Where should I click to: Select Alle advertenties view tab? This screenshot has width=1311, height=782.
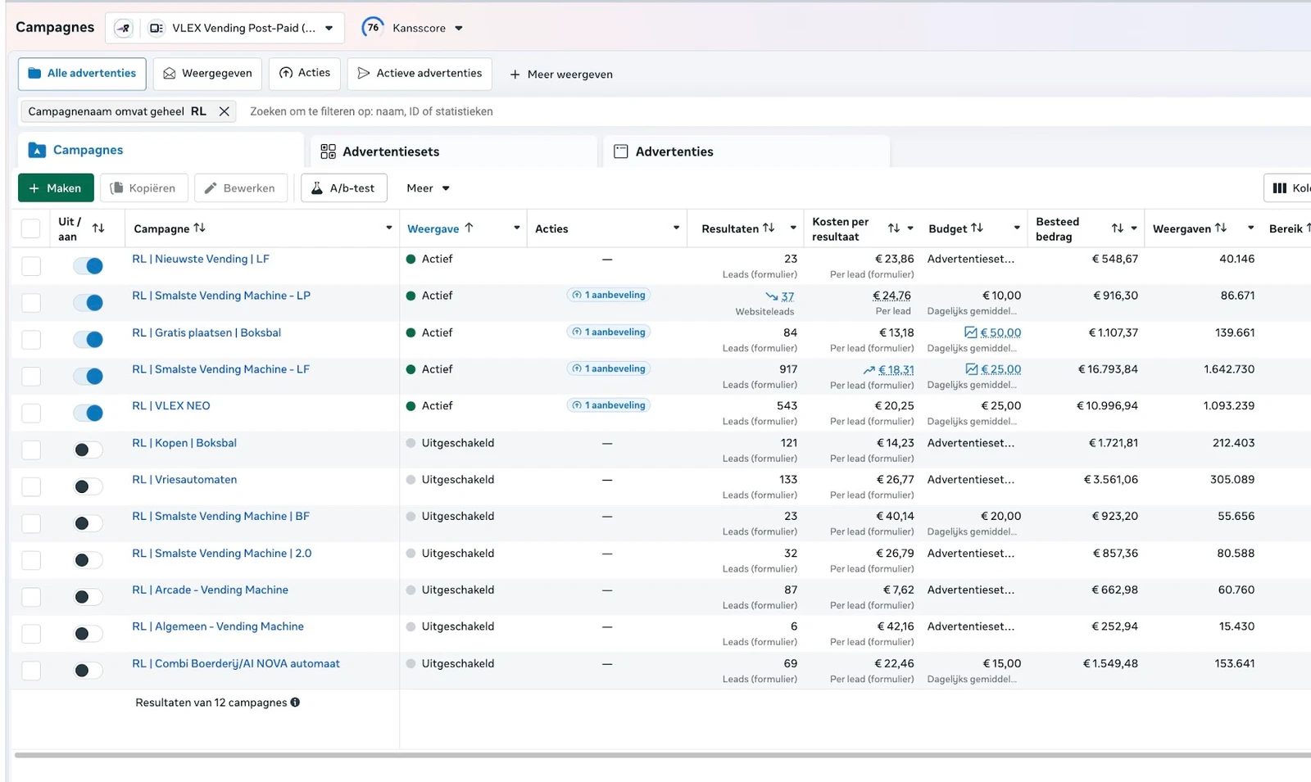click(x=82, y=74)
